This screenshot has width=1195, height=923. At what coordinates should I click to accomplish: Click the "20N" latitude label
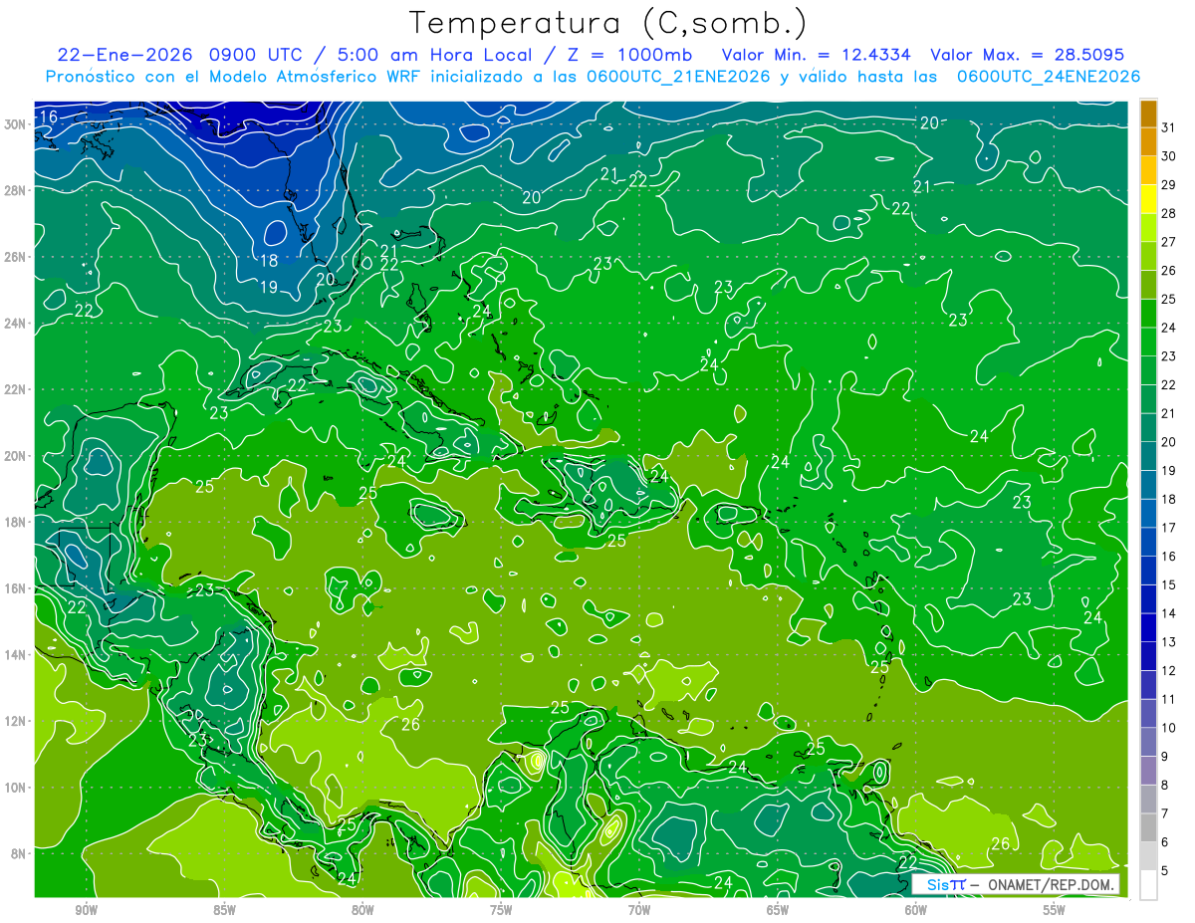pos(15,456)
